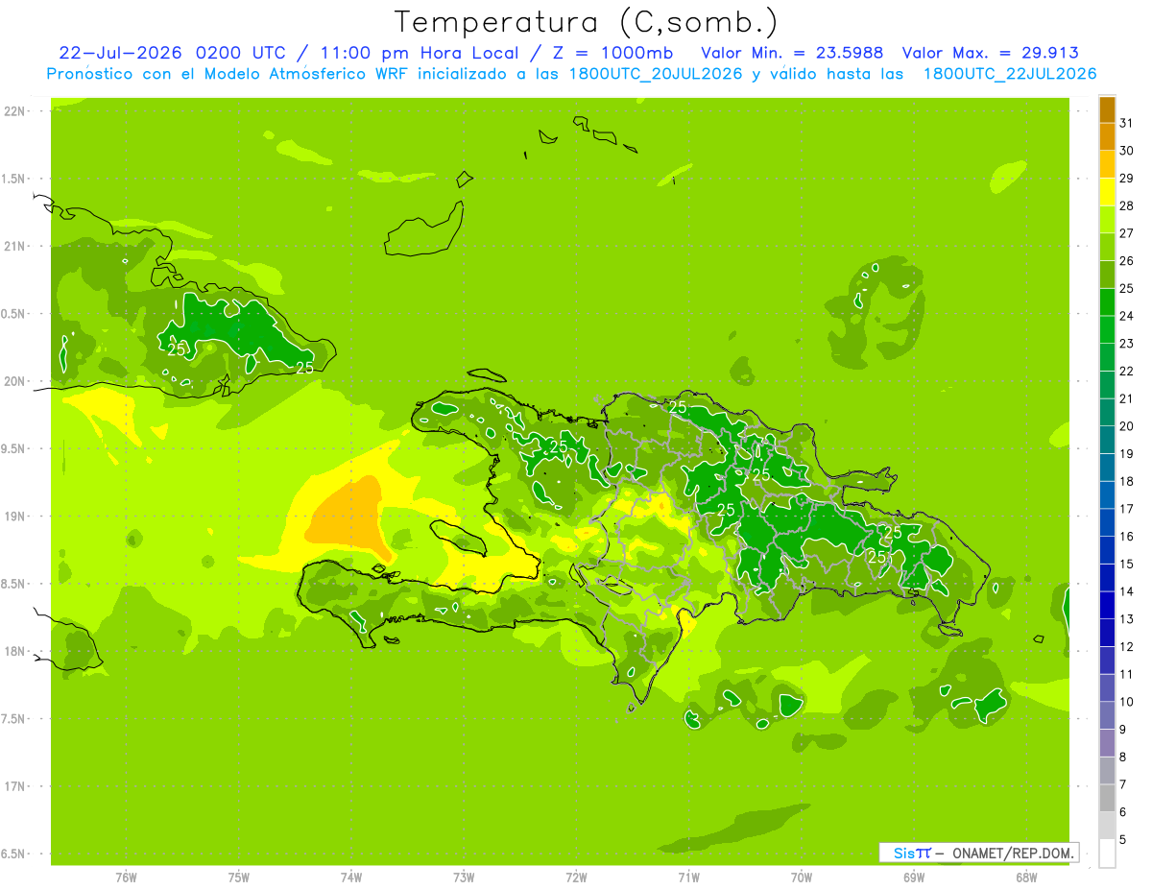Screen dimensions: 1152x890
Task: Click the 75W longitude axis label
Action: click(x=239, y=878)
